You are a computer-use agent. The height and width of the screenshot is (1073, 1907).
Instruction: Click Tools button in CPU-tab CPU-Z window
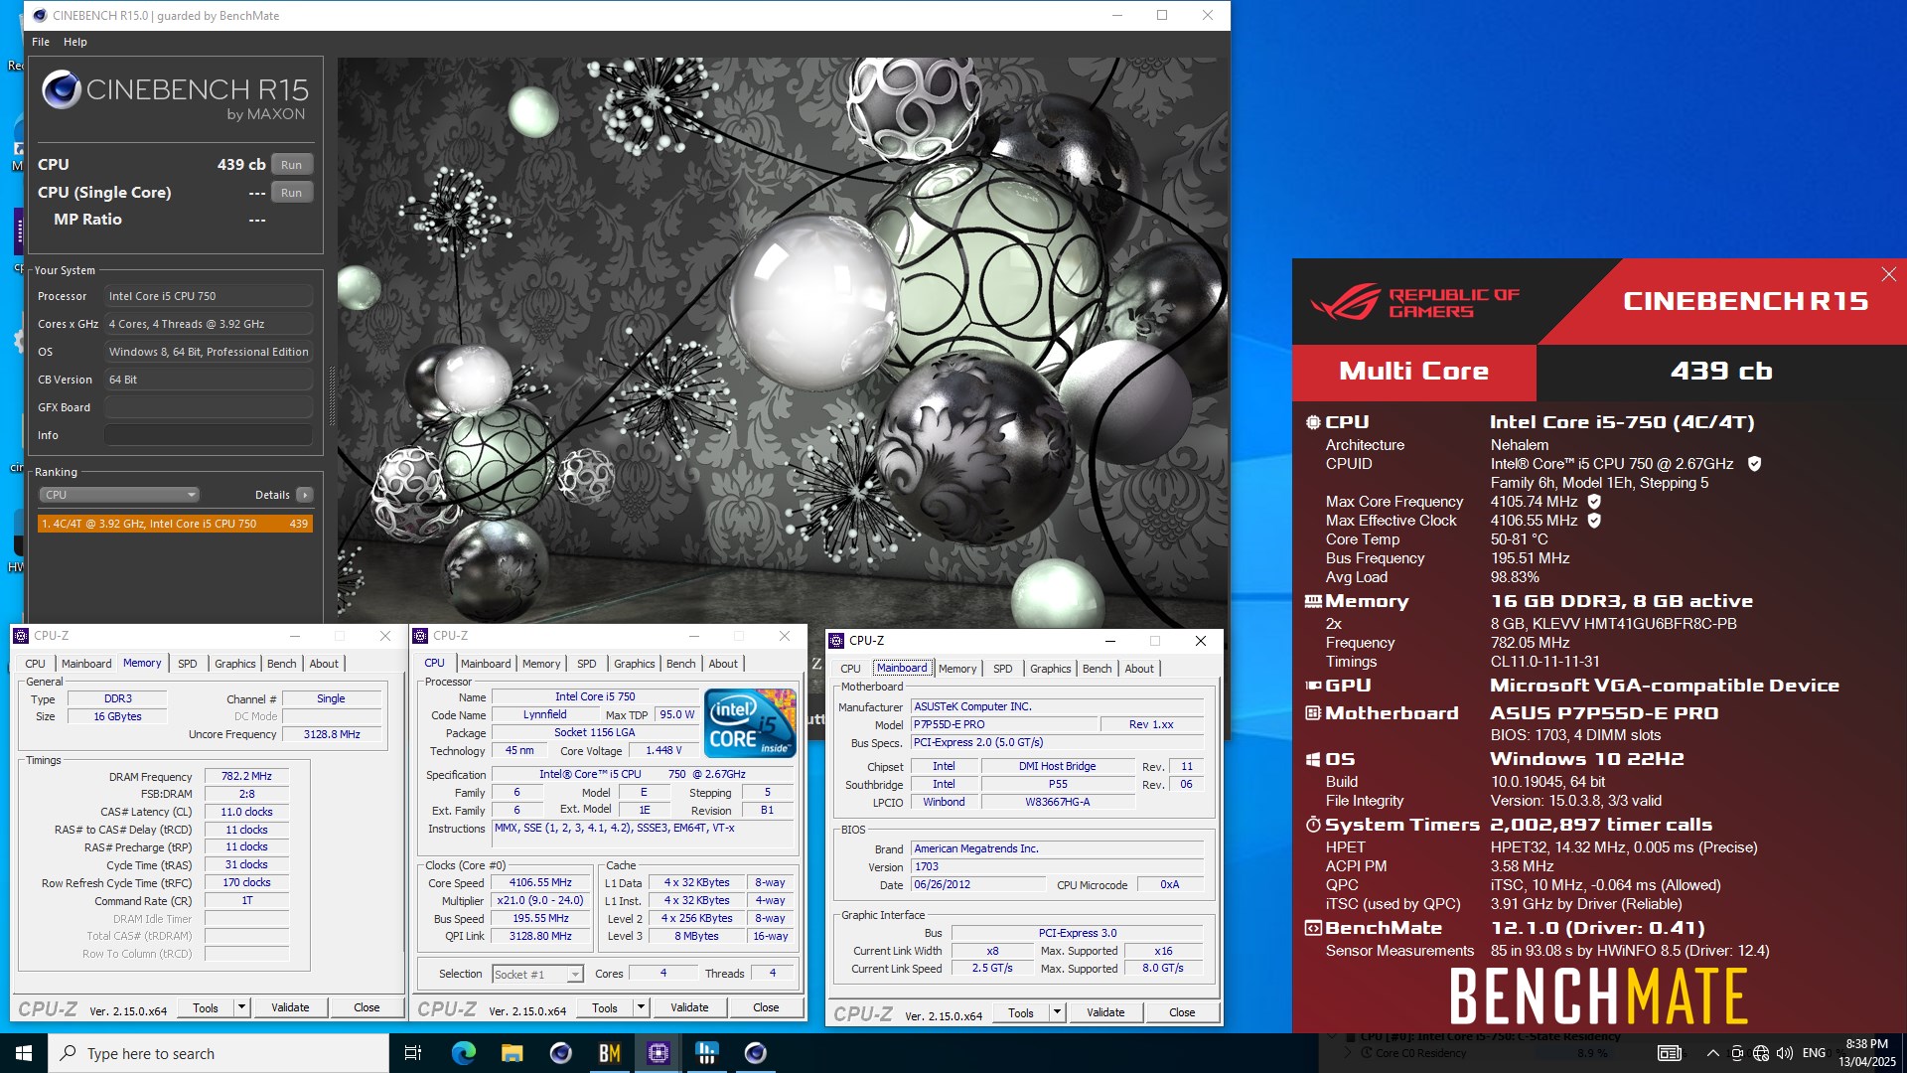[x=605, y=1007]
